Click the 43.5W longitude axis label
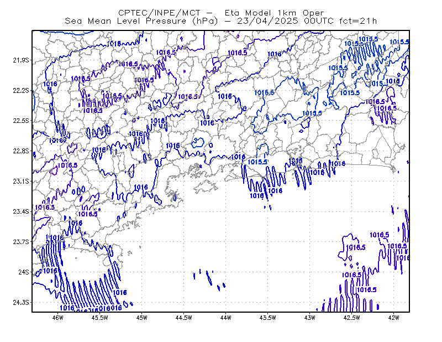This screenshot has width=442, height=342. [x=267, y=318]
